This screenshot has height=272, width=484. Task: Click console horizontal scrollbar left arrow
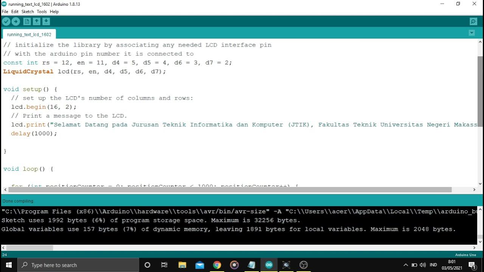(x=4, y=248)
